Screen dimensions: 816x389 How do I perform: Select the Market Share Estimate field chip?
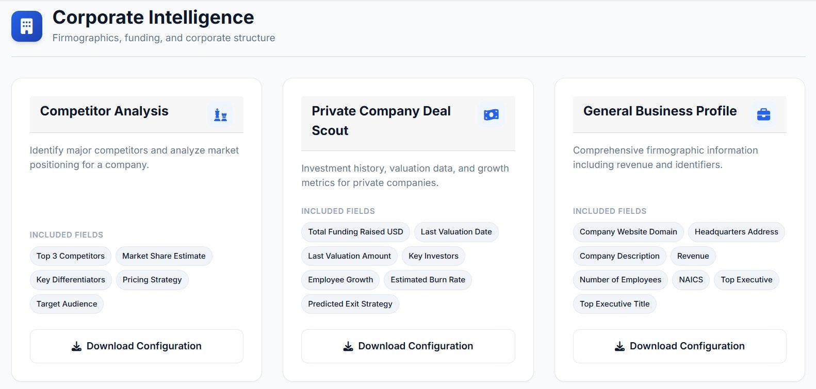click(164, 256)
